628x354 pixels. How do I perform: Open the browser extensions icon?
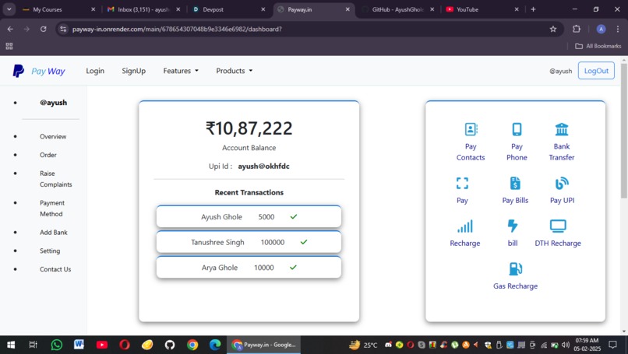[x=577, y=29]
